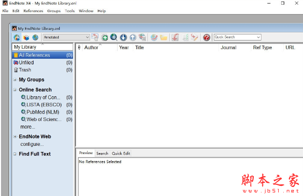Collapse the Online Search section
This screenshot has width=303, height=196.
pyautogui.click(x=15, y=90)
